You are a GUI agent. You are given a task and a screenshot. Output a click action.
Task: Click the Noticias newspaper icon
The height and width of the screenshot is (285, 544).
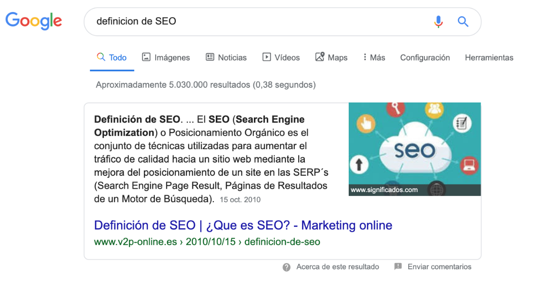[210, 57]
